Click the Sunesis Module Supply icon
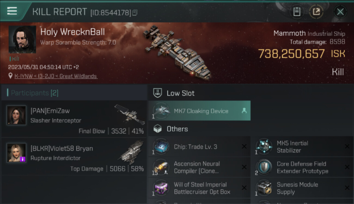354x204 pixels. point(264,188)
